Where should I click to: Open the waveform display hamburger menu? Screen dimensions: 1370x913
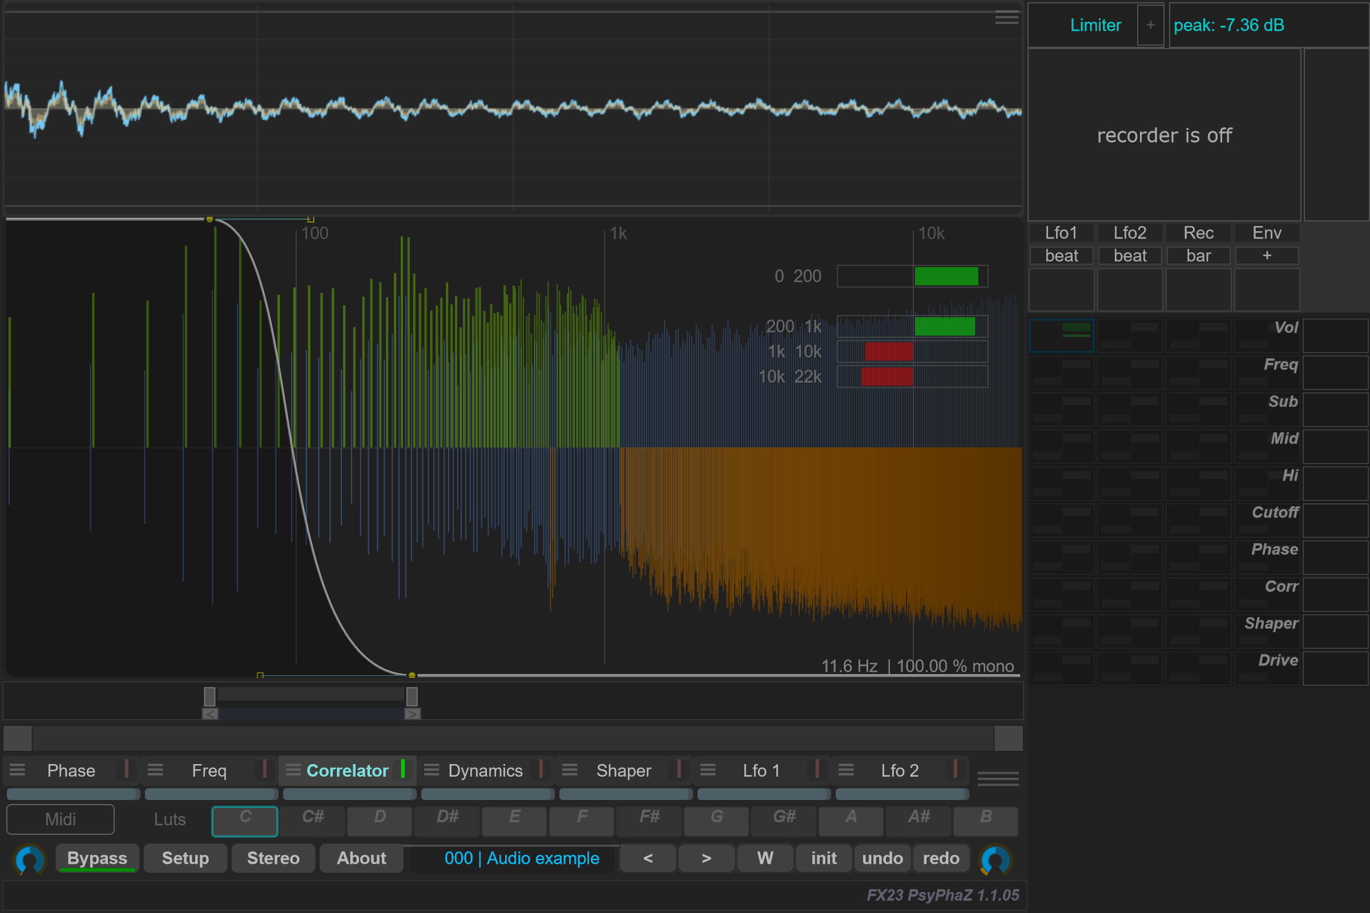[x=1006, y=19]
